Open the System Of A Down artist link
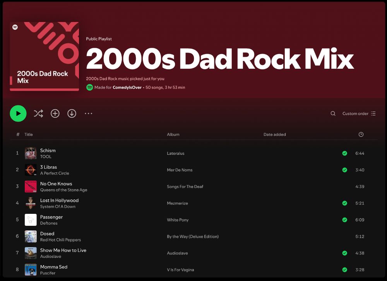This screenshot has width=387, height=281. tap(58, 207)
